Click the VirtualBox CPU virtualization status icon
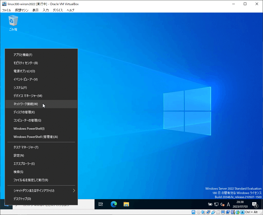 [233, 212]
